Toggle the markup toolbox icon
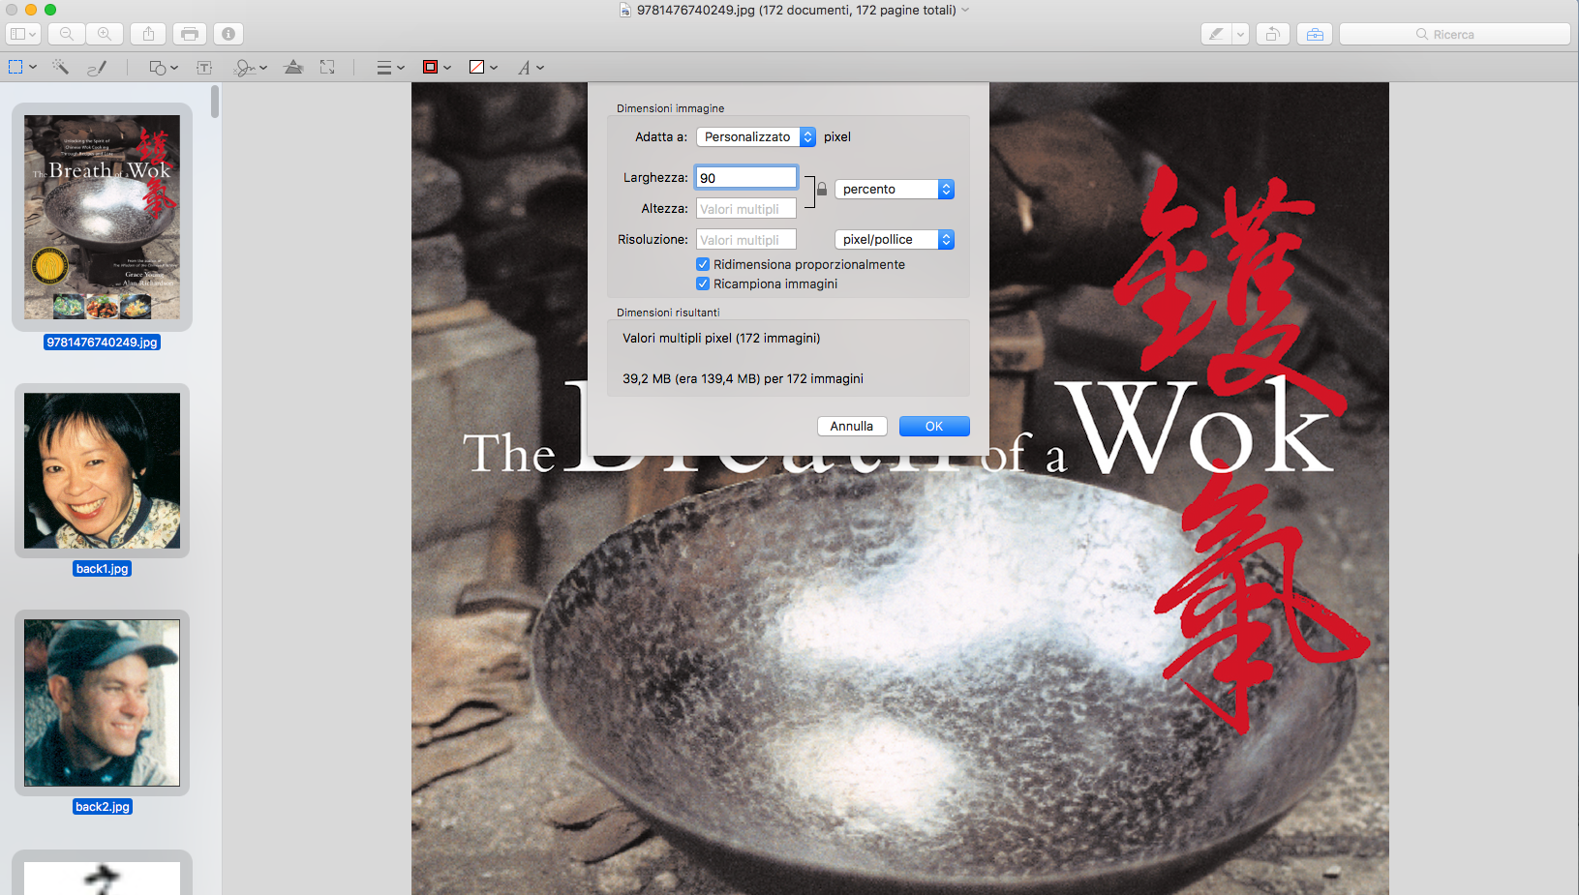The width and height of the screenshot is (1579, 895). click(1315, 34)
